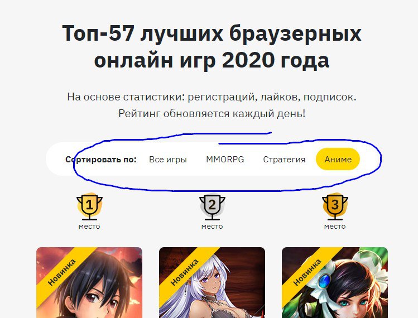Click the На основе статистики subtitle line
This screenshot has height=318, width=418.
click(x=212, y=97)
